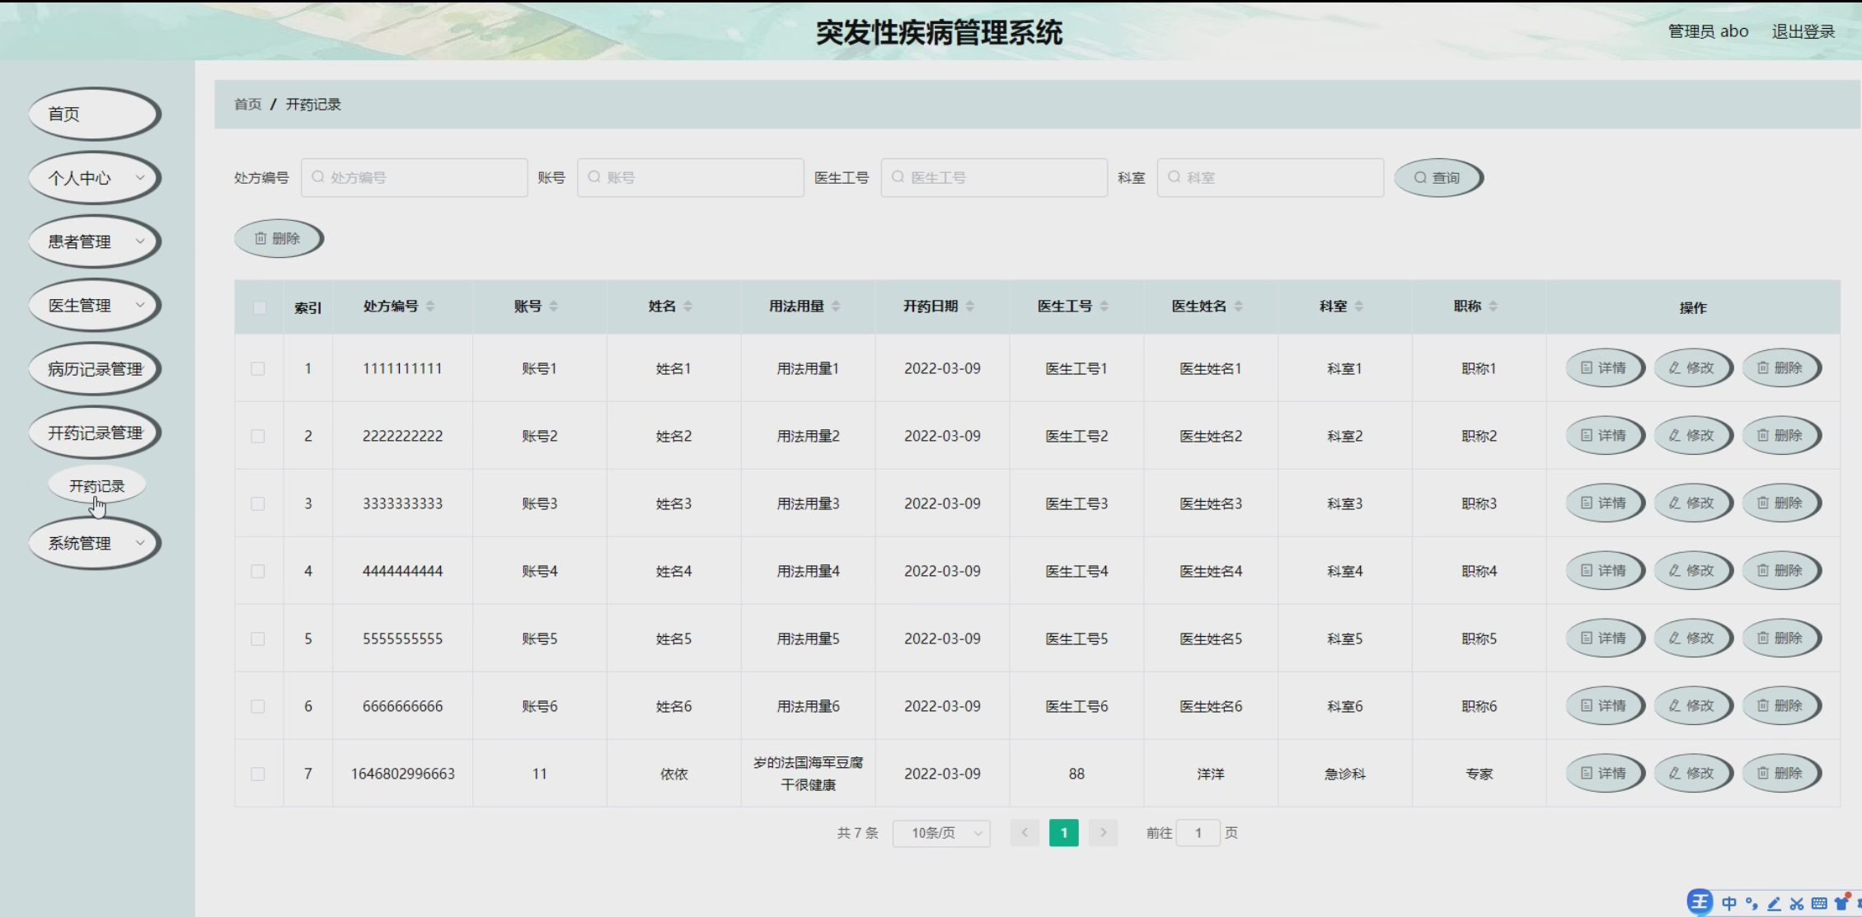
Task: Sort by 账号 column sort arrows
Action: pos(554,306)
